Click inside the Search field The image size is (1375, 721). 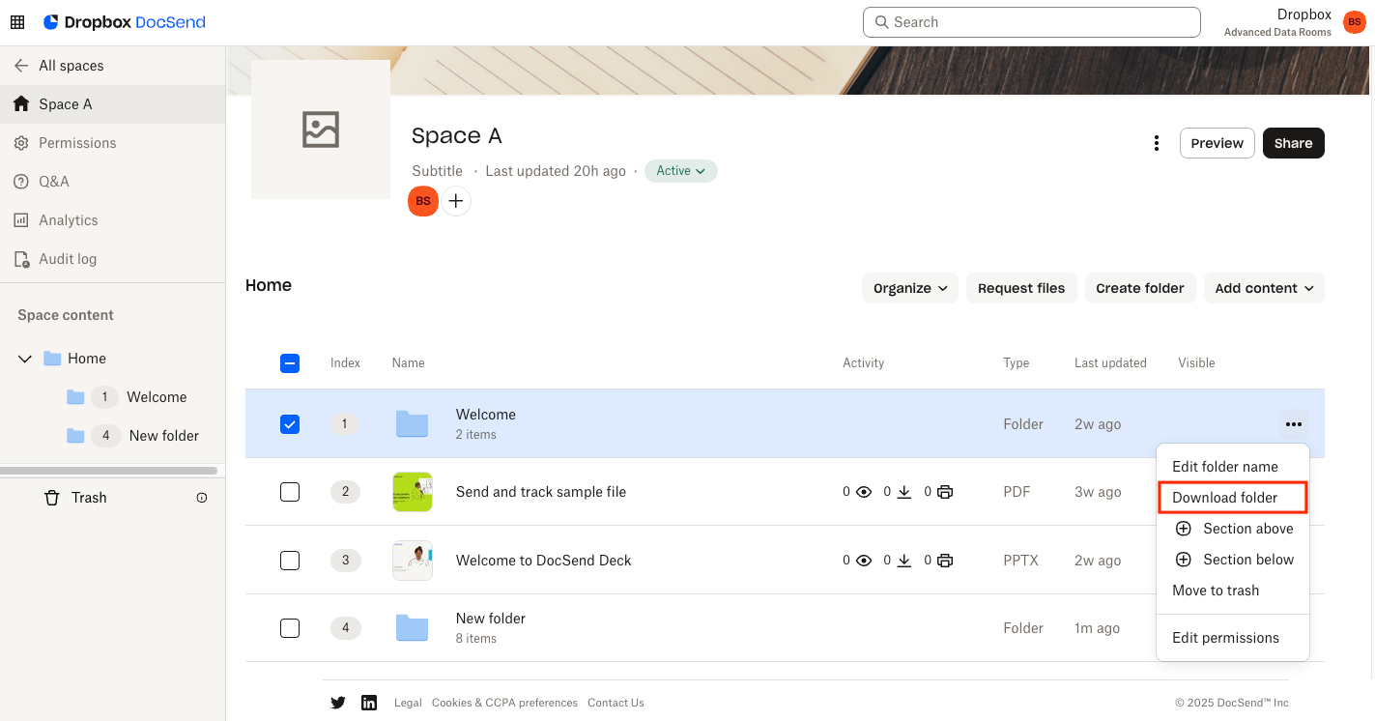click(x=1030, y=21)
